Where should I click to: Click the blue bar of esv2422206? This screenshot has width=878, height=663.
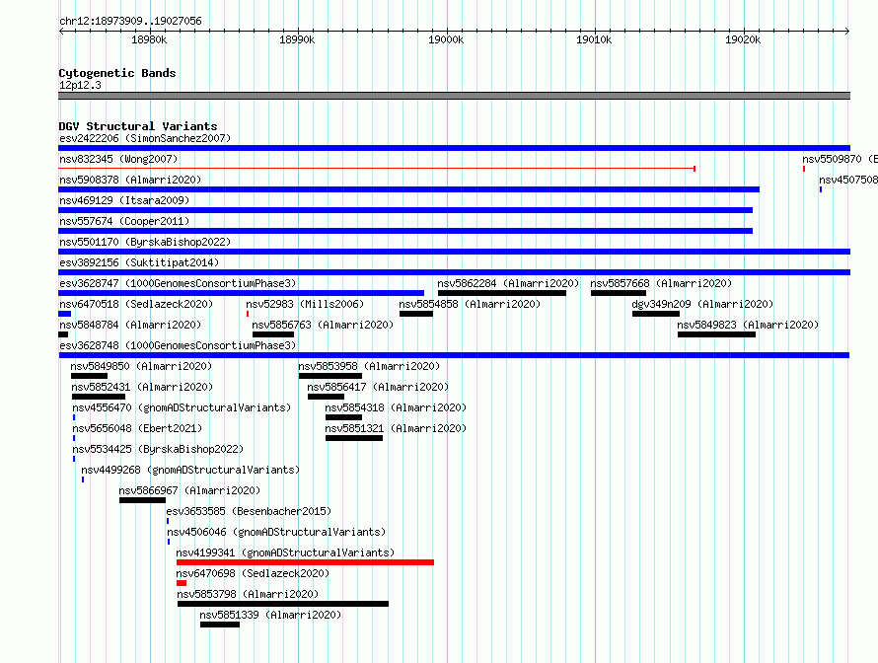(454, 148)
